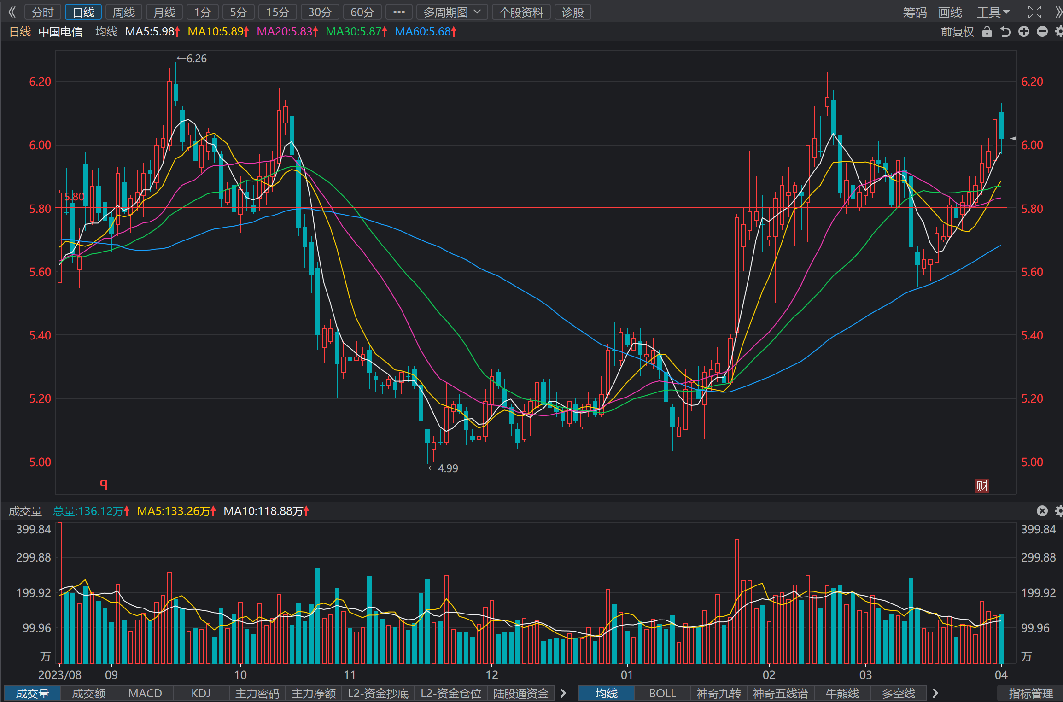Screen dimensions: 1063x702
Task: Select the 陆股通资金 indicator
Action: click(521, 693)
